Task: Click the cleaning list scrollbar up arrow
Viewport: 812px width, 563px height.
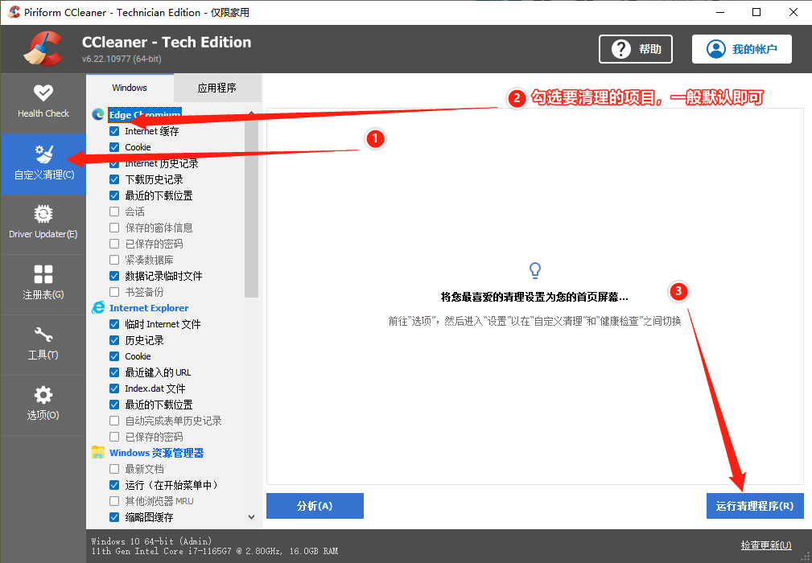Action: (251, 113)
